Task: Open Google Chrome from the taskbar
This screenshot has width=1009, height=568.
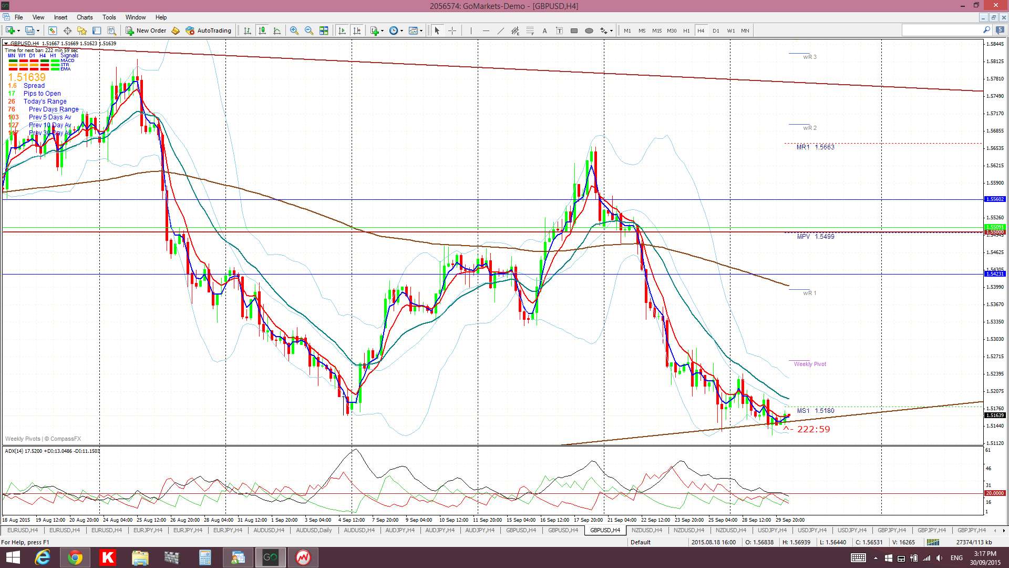Action: pyautogui.click(x=75, y=557)
